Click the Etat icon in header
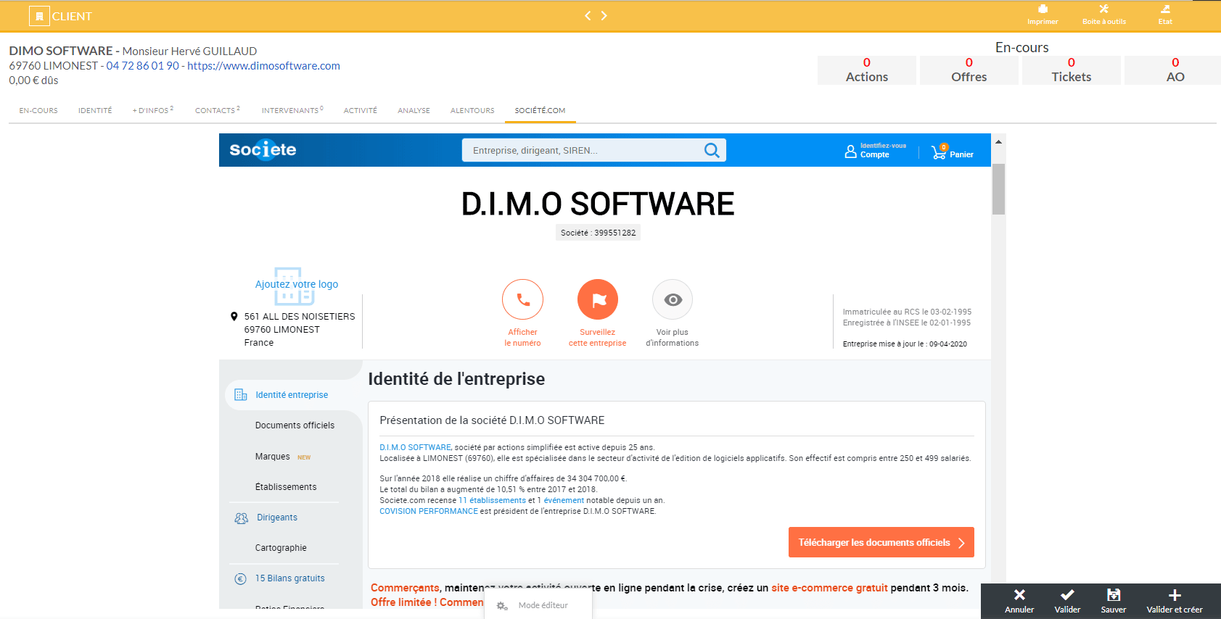This screenshot has height=619, width=1221. (1165, 9)
